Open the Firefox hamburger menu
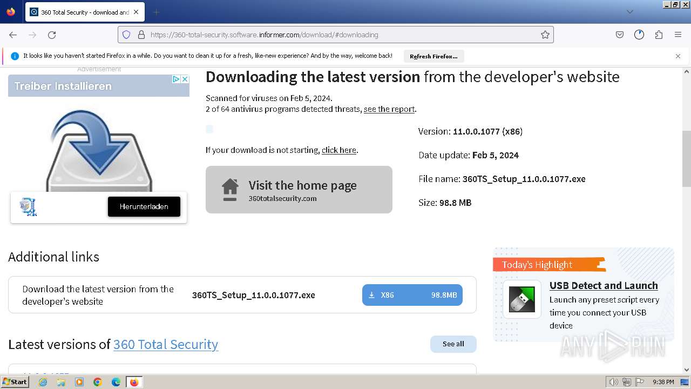Viewport: 691px width, 389px height. coord(678,35)
